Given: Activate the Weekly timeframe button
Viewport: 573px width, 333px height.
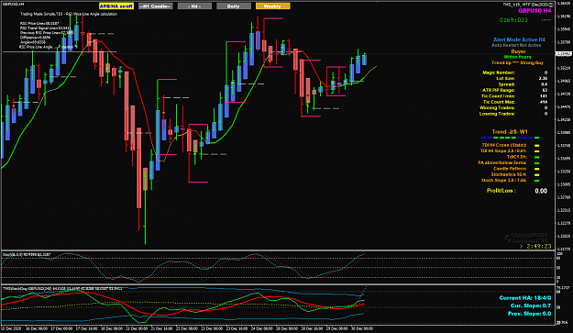Looking at the screenshot, I should coord(272,6).
